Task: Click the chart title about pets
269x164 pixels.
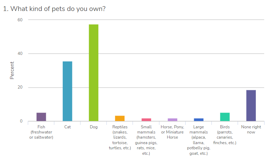Action: (54, 9)
